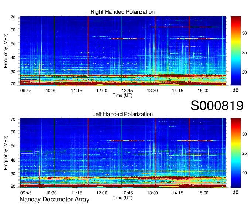The width and height of the screenshot is (251, 204).
Task: Click the S000819 identifier label
Action: click(217, 106)
